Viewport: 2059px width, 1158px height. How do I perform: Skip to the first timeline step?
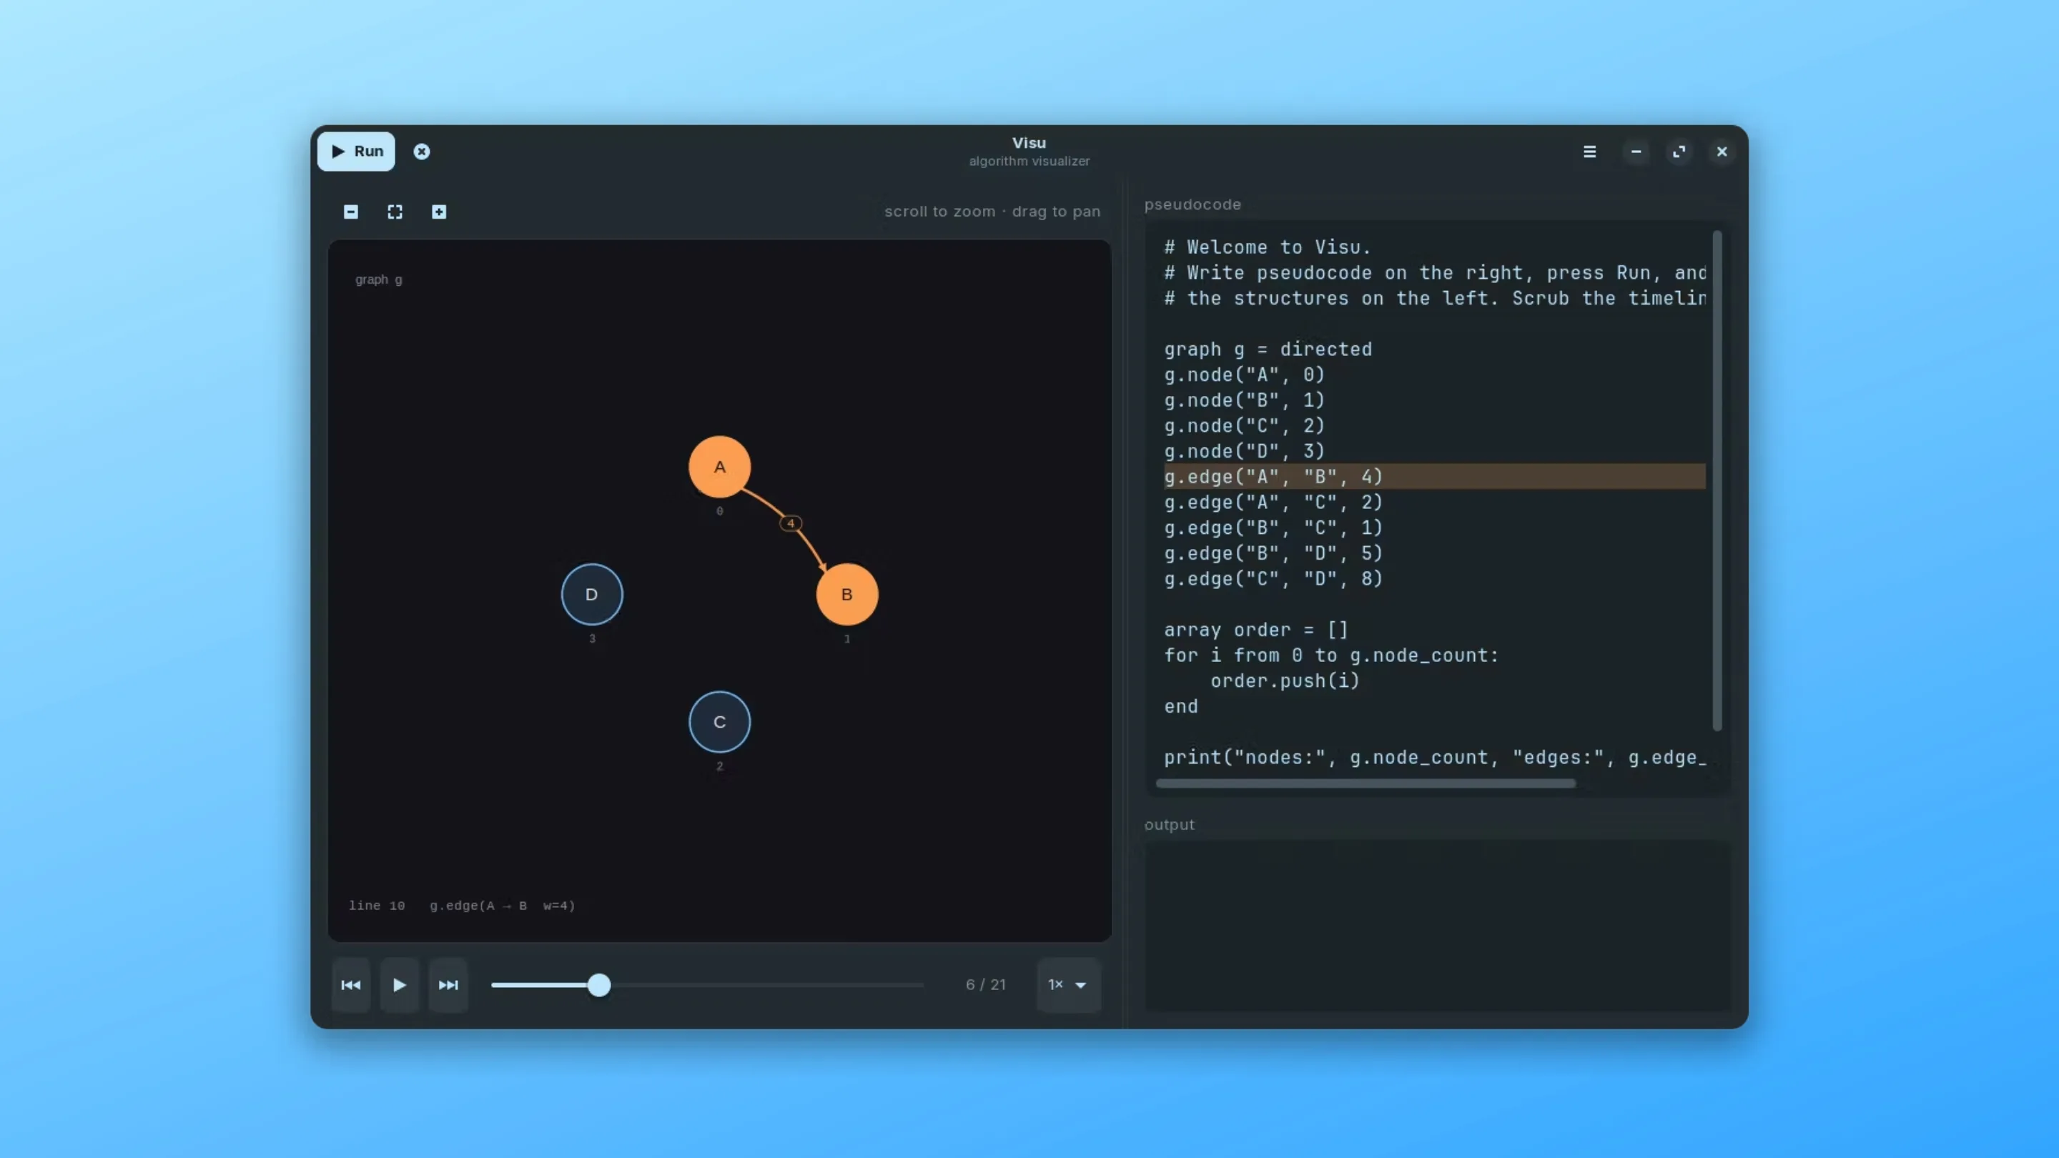point(351,984)
